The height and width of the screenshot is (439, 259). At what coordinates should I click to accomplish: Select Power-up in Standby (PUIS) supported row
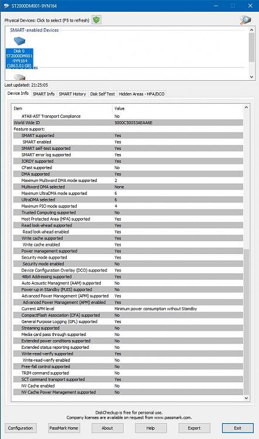tap(128, 290)
